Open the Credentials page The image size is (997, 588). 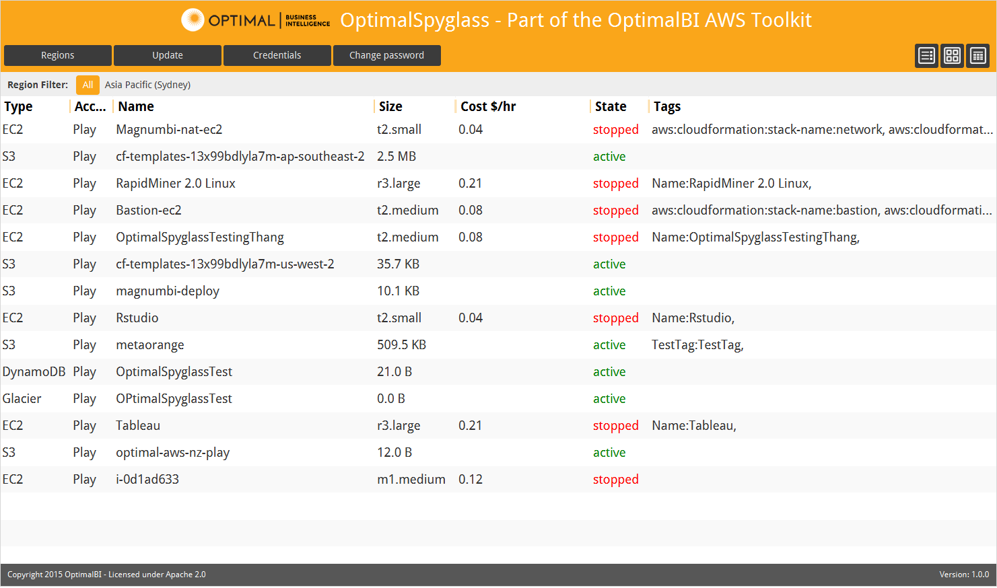[x=277, y=55]
